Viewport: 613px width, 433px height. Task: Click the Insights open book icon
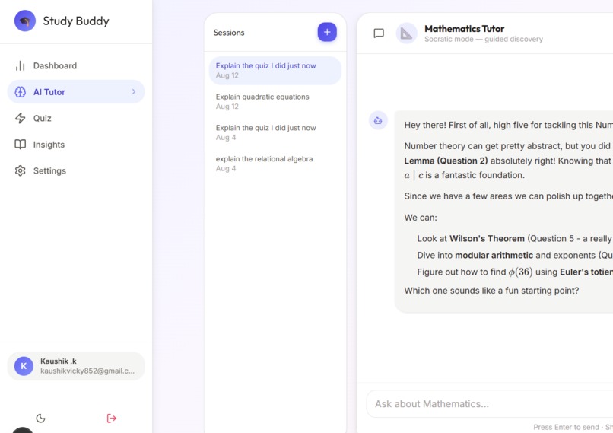(x=21, y=145)
